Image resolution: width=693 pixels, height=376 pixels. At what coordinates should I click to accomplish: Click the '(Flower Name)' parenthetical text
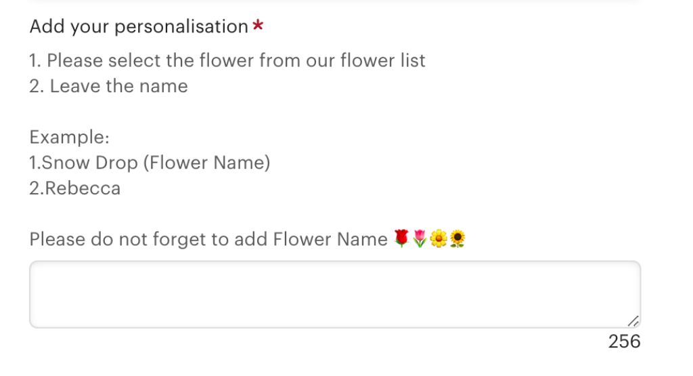click(206, 163)
